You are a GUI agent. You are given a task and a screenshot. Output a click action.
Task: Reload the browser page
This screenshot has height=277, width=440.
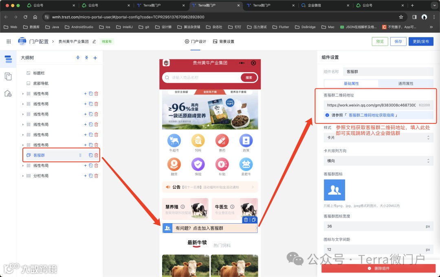[x=25, y=17]
